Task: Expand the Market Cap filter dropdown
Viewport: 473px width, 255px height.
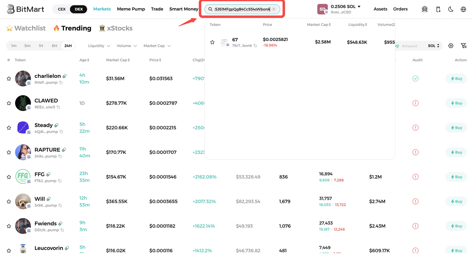Action: point(157,46)
